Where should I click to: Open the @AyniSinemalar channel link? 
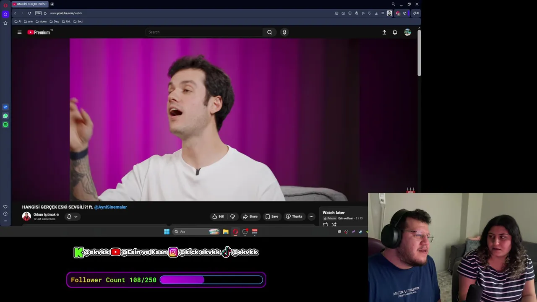pyautogui.click(x=110, y=207)
